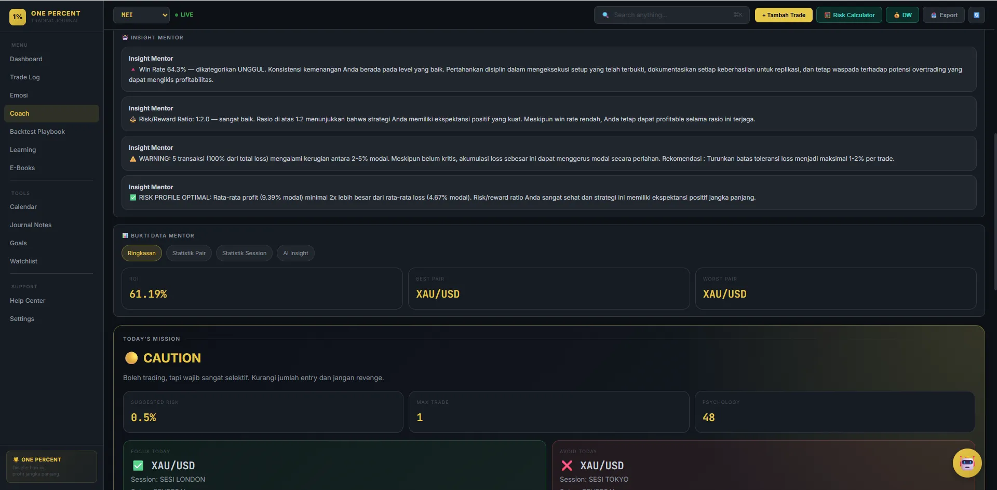Open Settings in the sidebar
Image resolution: width=997 pixels, height=490 pixels.
coord(51,319)
